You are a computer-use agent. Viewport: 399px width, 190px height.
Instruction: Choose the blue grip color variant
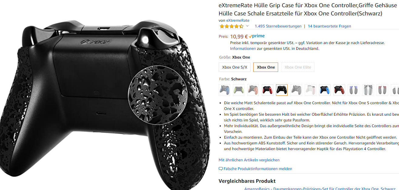325,90
